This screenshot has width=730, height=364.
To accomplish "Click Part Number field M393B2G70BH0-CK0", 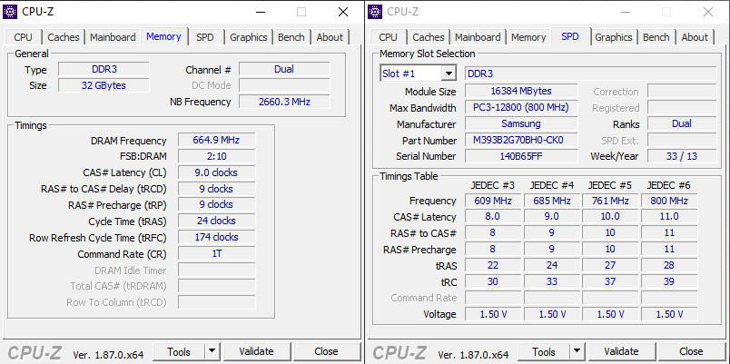I will coord(521,140).
